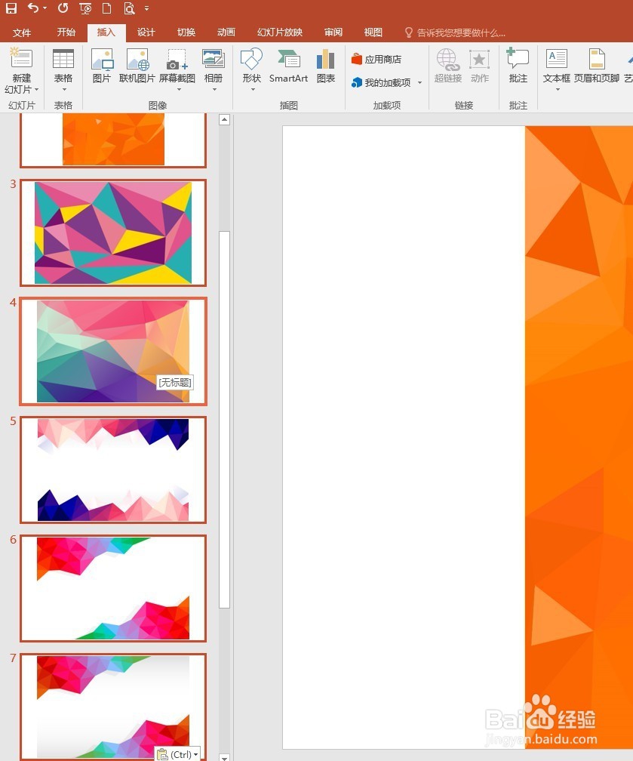Click the 相册 icon
Screen dimensions: 633x761
point(214,59)
